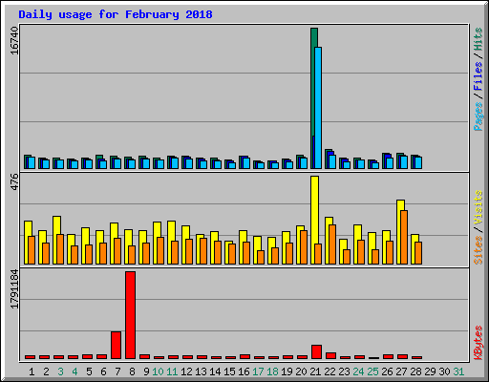Click day label 2 on the x-axis
The image size is (489, 382).
tap(46, 371)
